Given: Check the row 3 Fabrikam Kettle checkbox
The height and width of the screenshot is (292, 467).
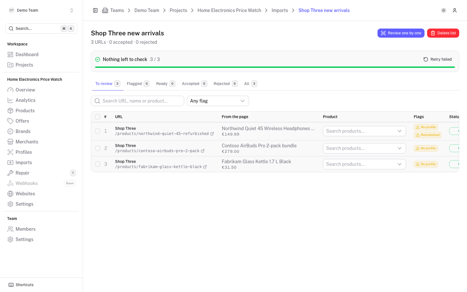Looking at the screenshot, I should (x=98, y=164).
